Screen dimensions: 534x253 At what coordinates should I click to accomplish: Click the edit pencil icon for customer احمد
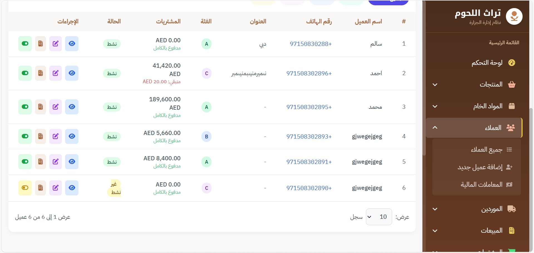coord(56,73)
